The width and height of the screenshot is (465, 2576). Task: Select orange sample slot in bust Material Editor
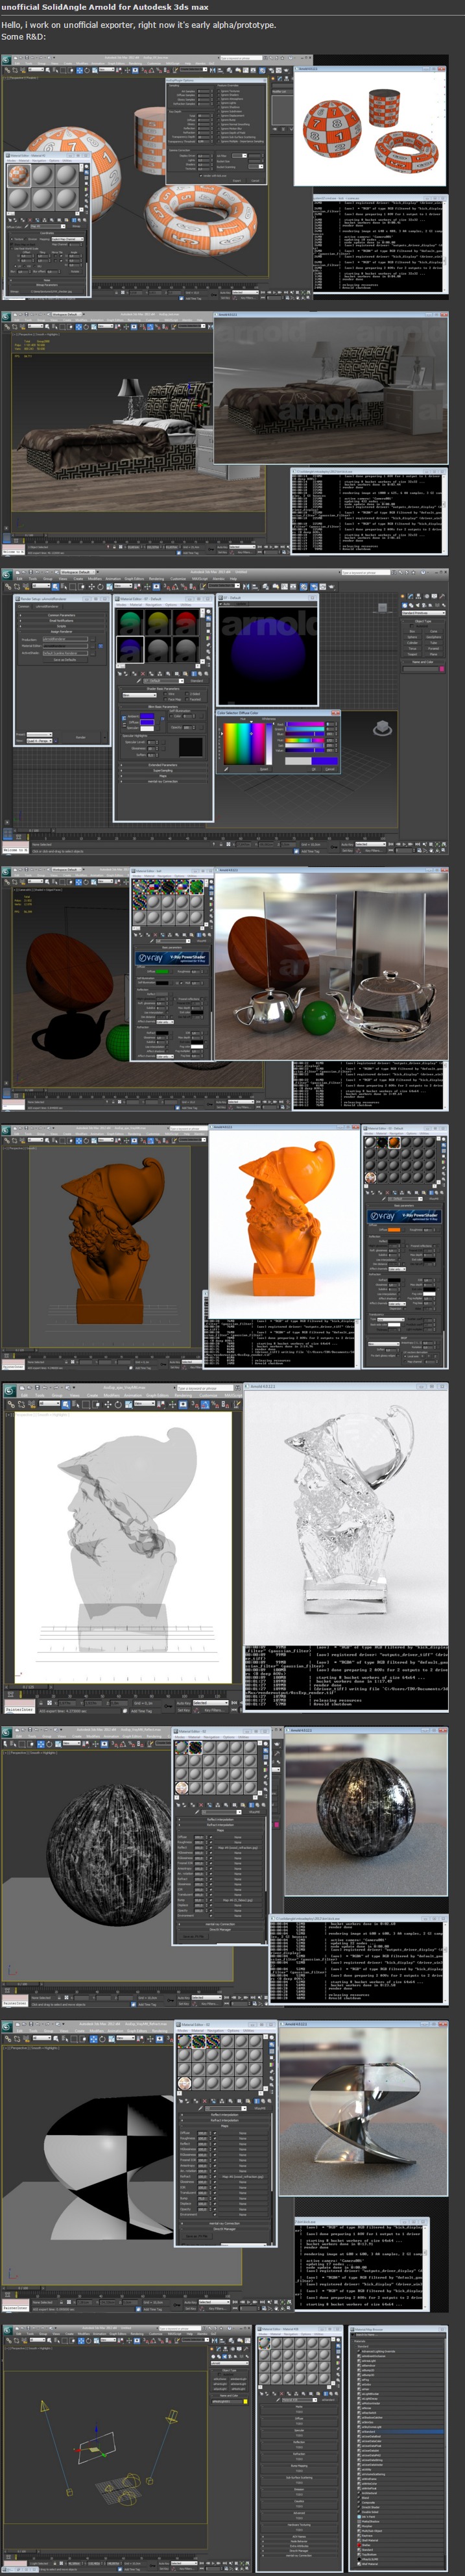point(395,1143)
